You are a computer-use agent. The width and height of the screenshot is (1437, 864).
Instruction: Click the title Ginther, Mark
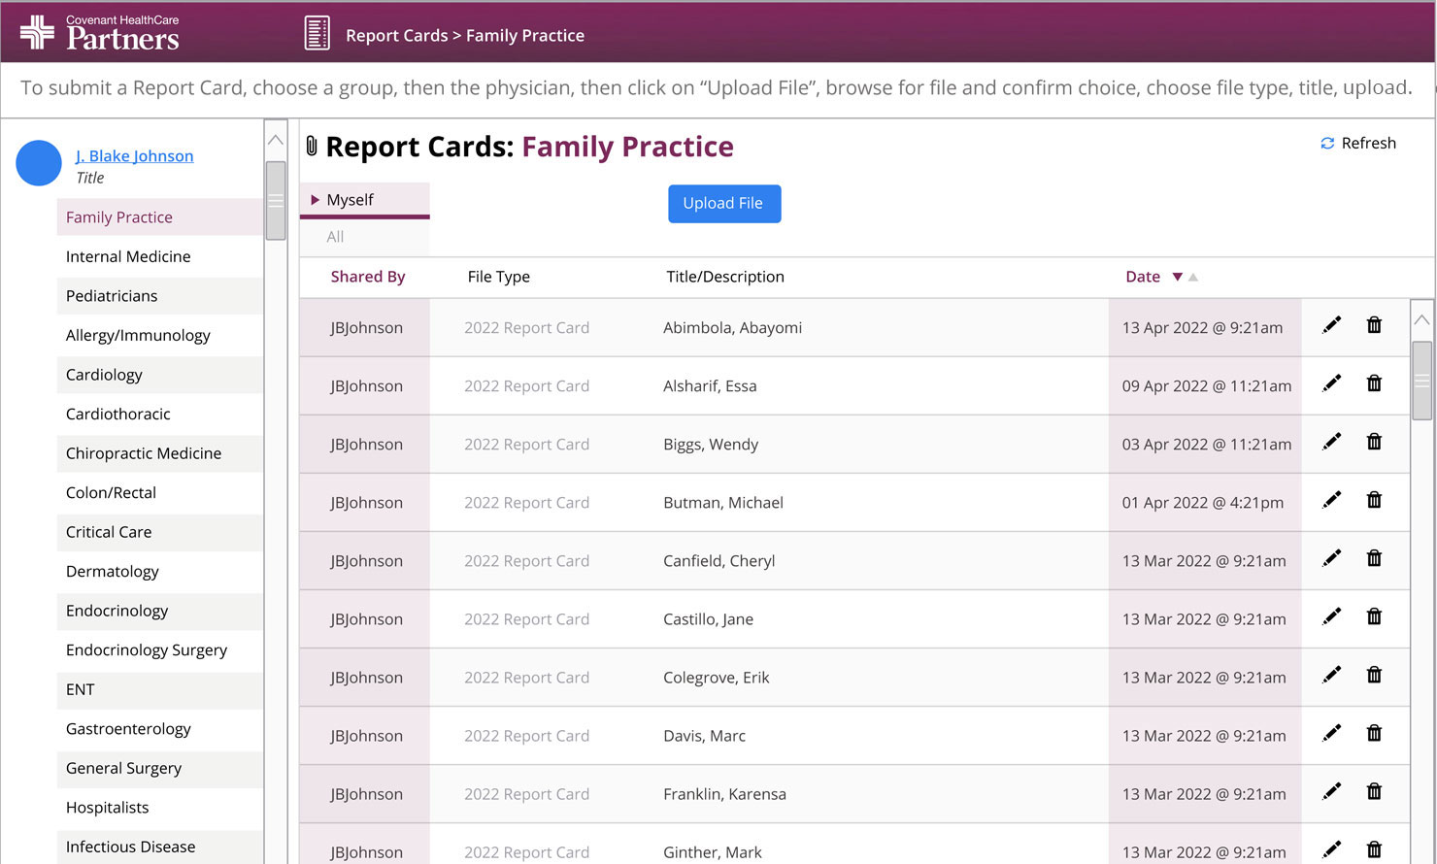[x=713, y=852]
